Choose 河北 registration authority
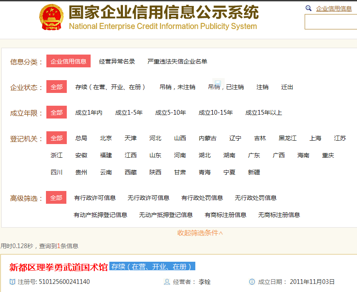 click(x=155, y=138)
